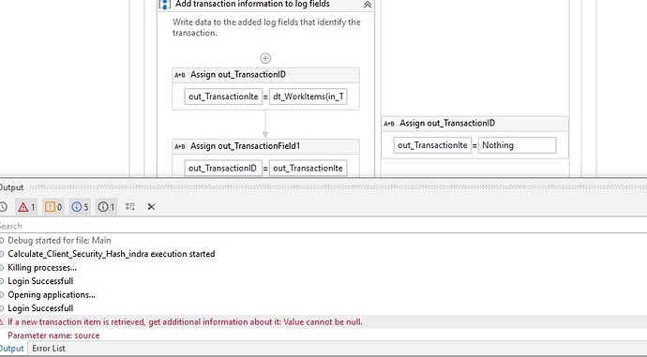Viewport: 647px width, 357px height.
Task: Click the plus circle to add activity
Action: click(x=265, y=58)
